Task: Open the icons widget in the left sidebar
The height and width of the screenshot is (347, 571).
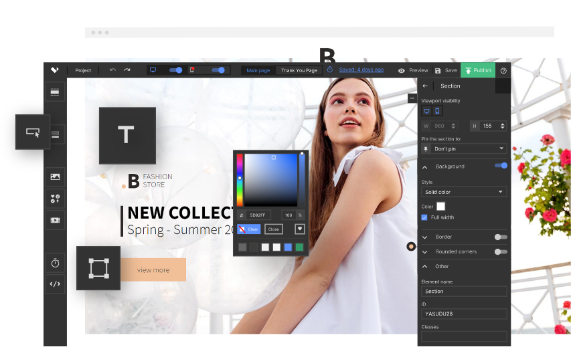Action: pos(55,199)
